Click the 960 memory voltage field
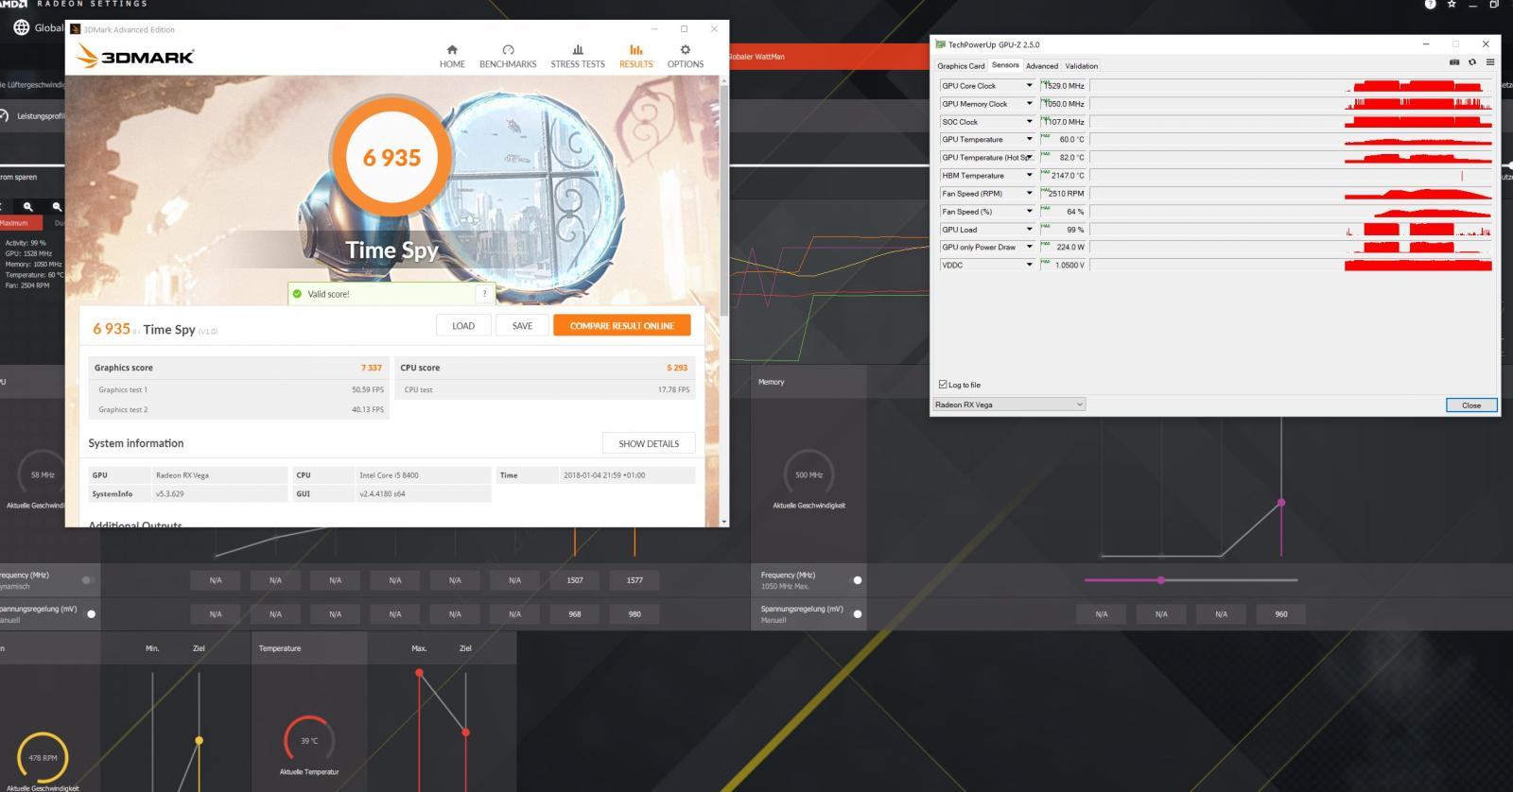The width and height of the screenshot is (1513, 792). pyautogui.click(x=1281, y=614)
